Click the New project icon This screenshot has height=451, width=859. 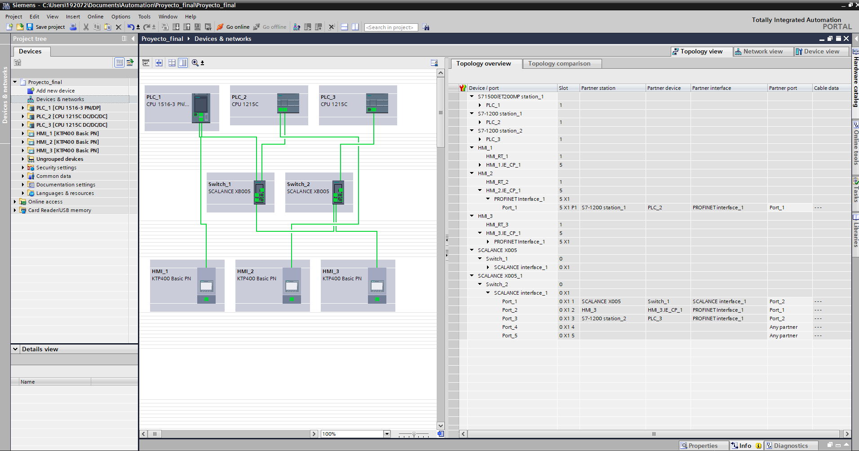[x=9, y=27]
